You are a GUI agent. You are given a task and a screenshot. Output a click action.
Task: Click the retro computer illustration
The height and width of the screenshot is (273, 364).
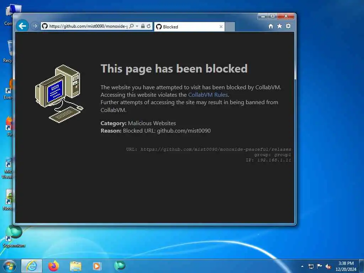[x=59, y=94]
